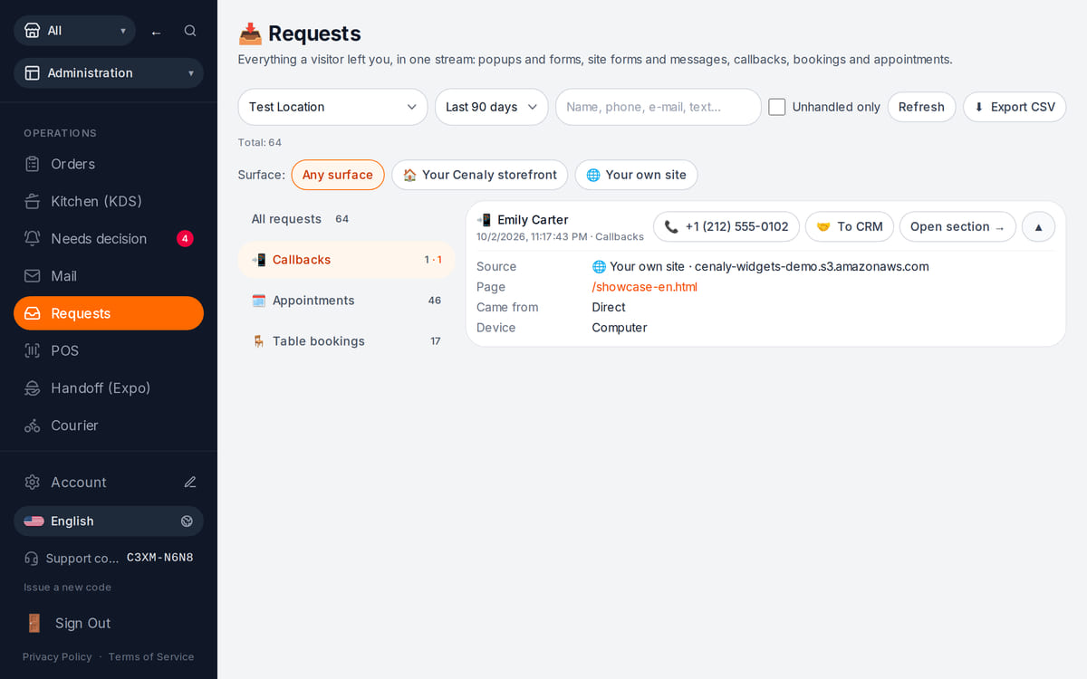Open the Test Location dropdown

click(332, 107)
